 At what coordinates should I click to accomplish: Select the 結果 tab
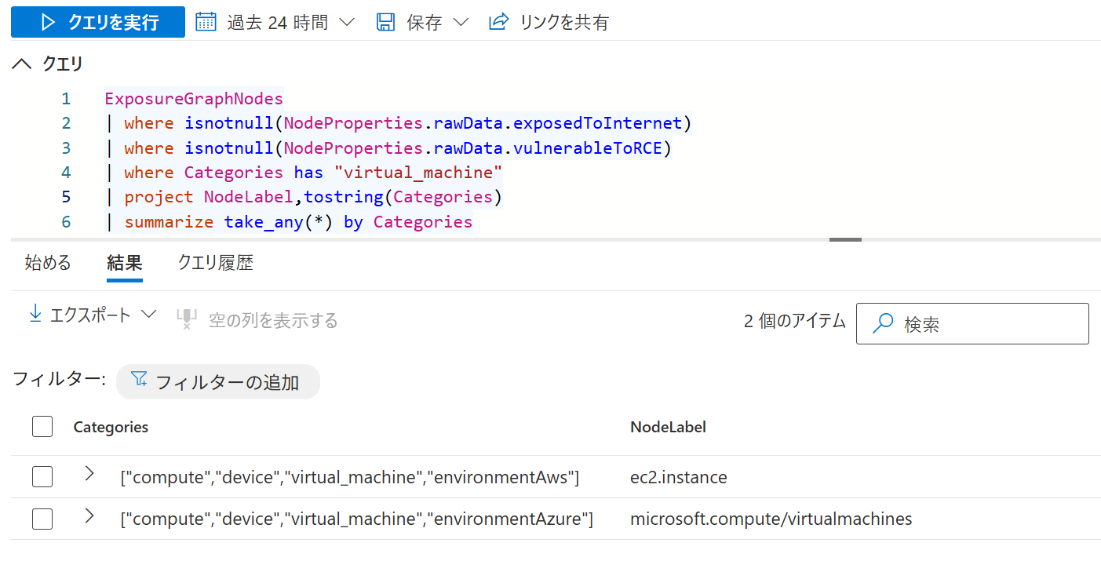coord(125,262)
